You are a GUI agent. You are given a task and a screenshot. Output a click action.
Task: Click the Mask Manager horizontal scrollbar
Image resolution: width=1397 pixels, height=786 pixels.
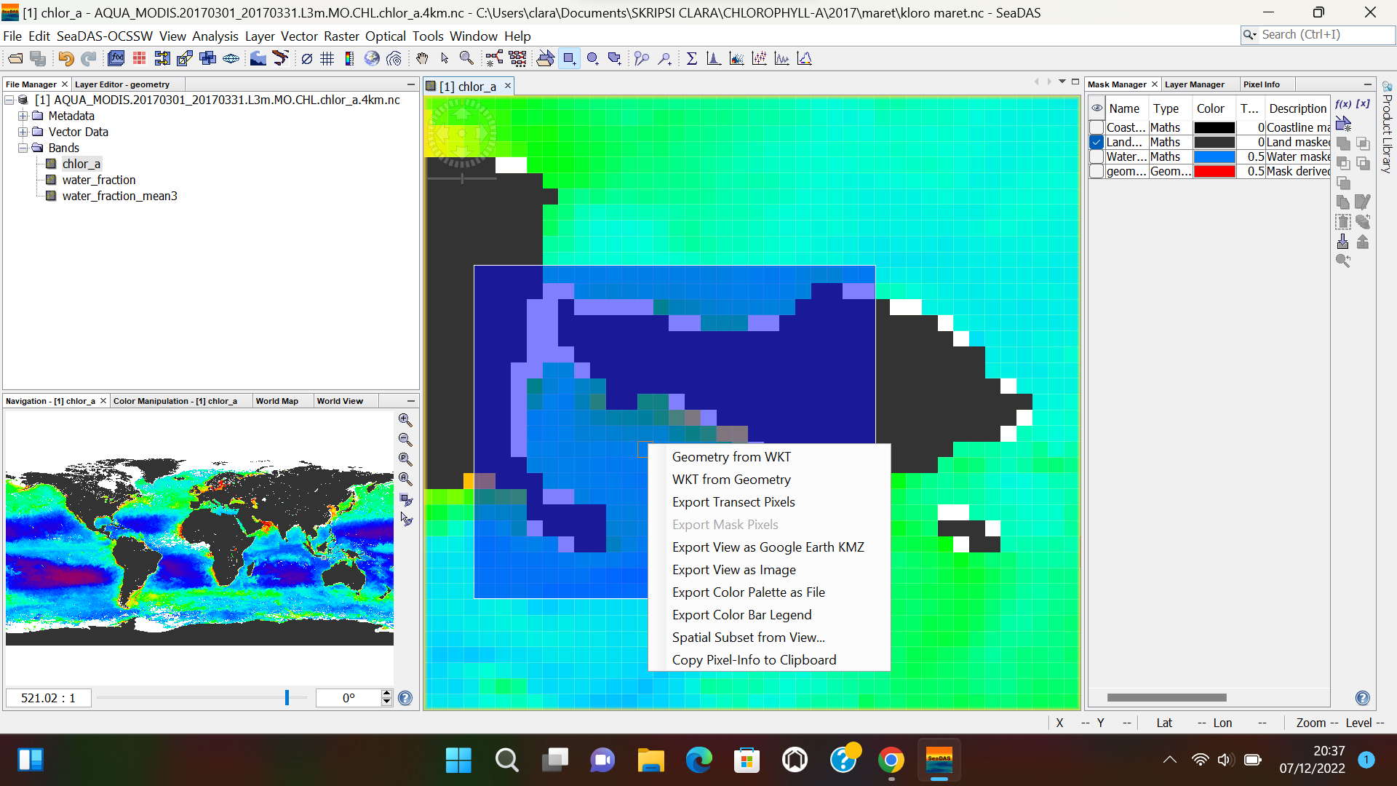(x=1166, y=697)
